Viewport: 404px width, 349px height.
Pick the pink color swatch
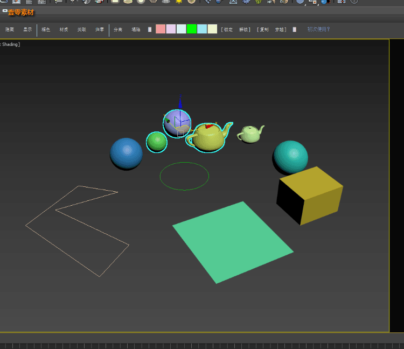[x=161, y=29]
